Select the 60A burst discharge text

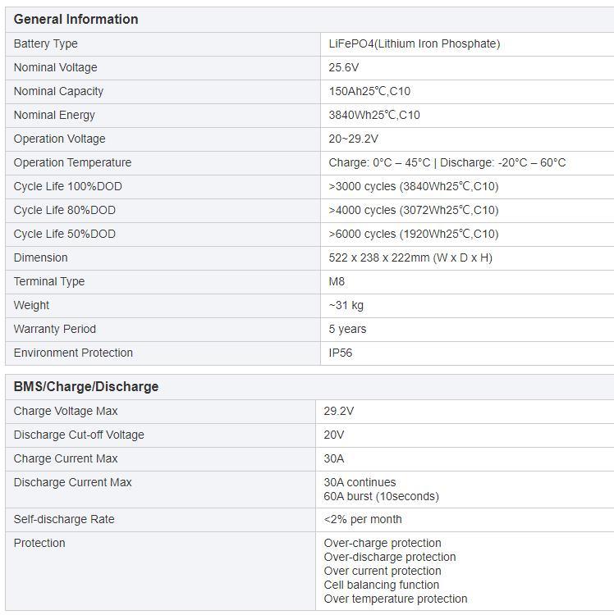pos(381,496)
